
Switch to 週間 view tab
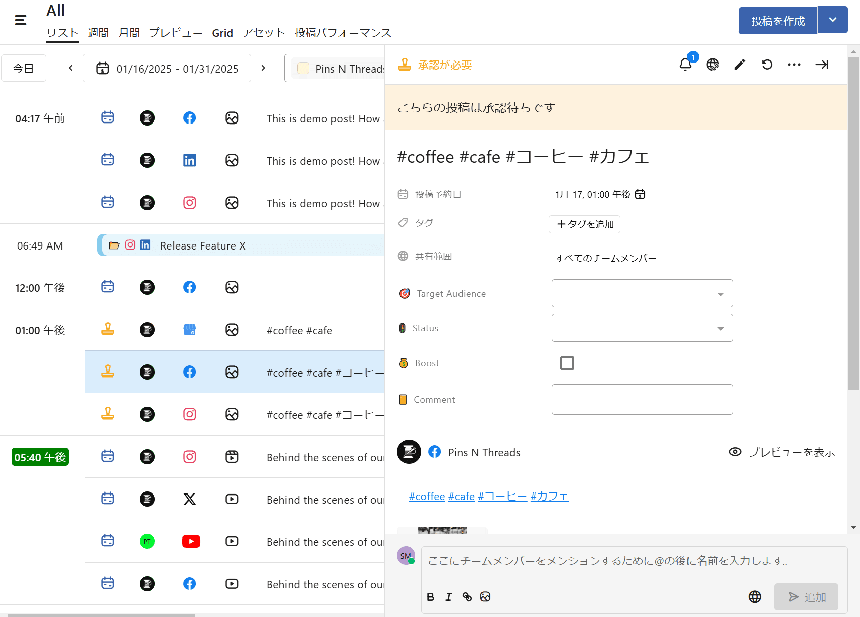point(98,33)
